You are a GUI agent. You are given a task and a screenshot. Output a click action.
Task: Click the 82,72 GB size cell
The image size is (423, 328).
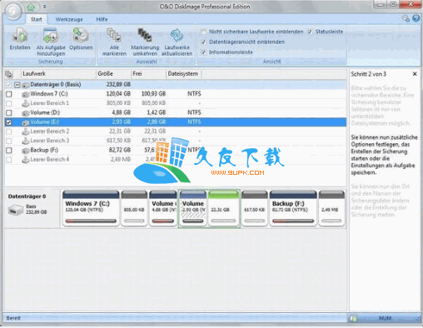120,151
